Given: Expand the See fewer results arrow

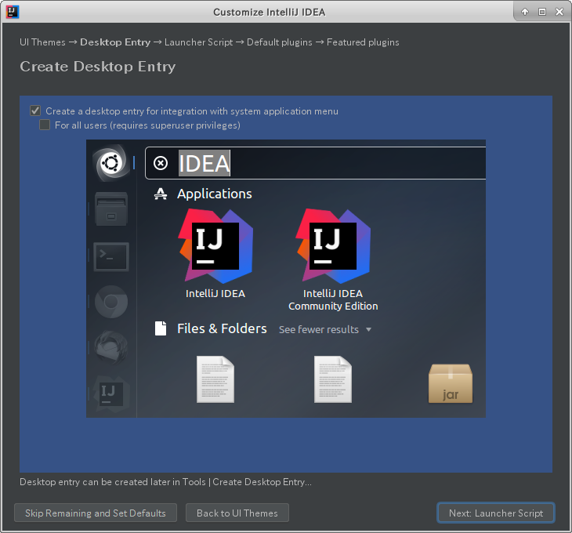Looking at the screenshot, I should point(369,329).
